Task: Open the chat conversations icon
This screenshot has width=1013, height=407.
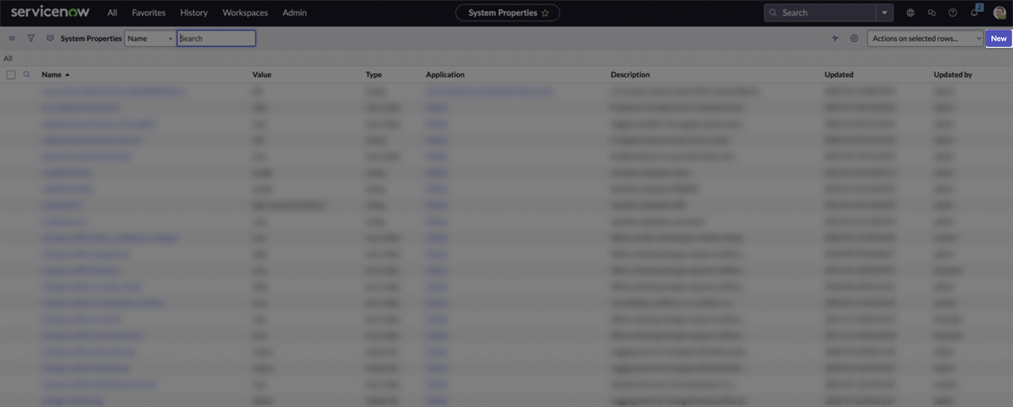Action: coord(931,13)
